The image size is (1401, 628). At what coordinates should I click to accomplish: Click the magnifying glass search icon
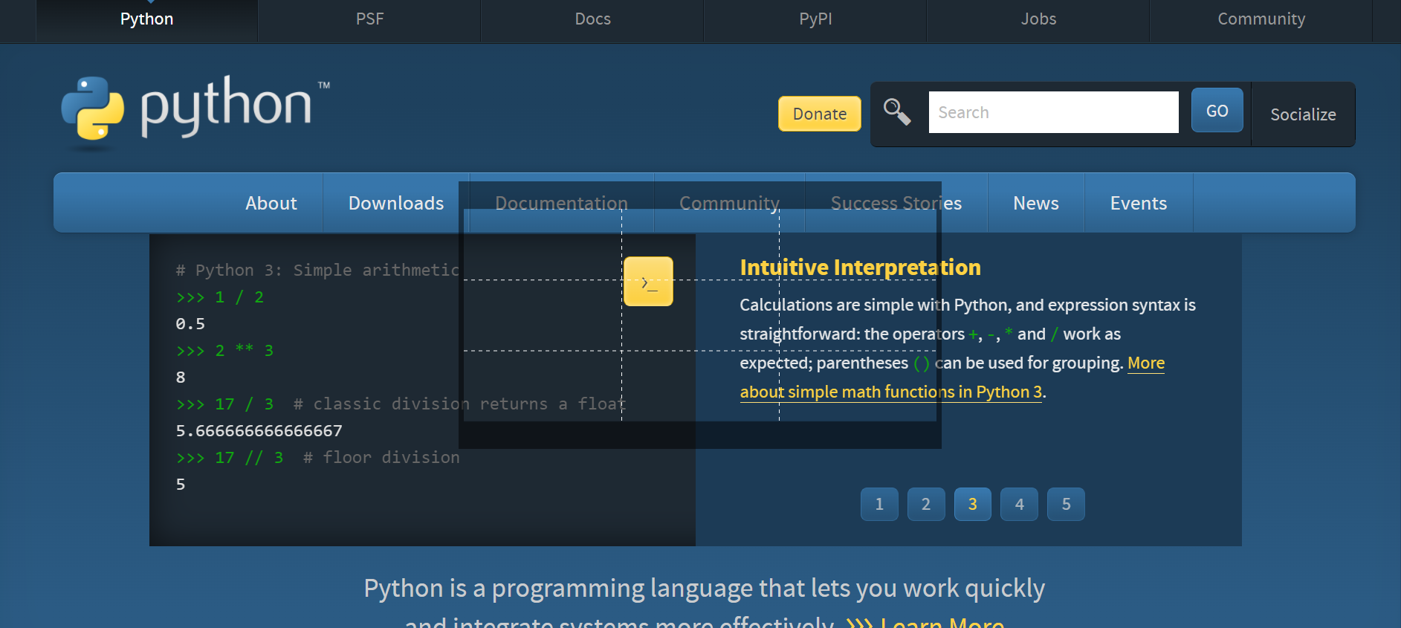click(897, 112)
